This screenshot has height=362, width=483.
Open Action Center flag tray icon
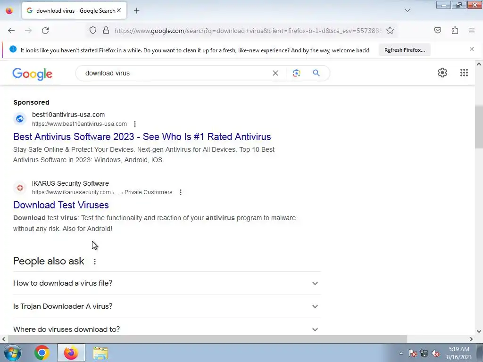pyautogui.click(x=413, y=354)
